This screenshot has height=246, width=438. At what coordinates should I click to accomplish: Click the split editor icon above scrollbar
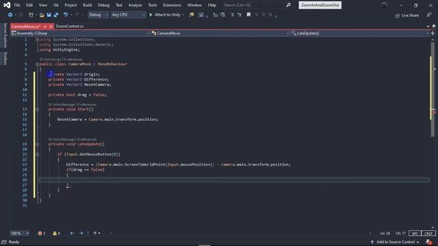click(x=433, y=33)
